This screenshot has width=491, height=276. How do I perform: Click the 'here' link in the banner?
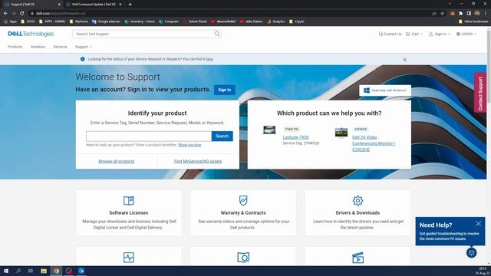(x=209, y=59)
